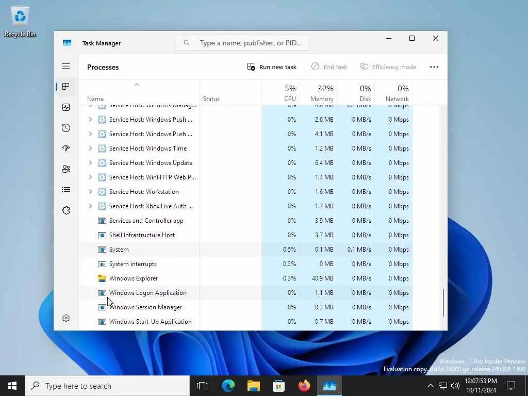Open Task Manager settings gear icon
This screenshot has height=396, width=528.
tap(66, 318)
